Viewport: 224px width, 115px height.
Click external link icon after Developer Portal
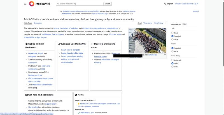pos(100,63)
